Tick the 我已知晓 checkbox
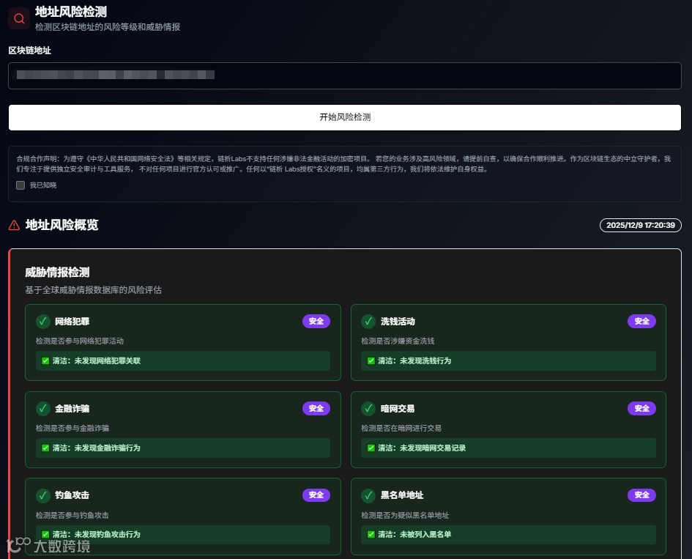Image resolution: width=692 pixels, height=559 pixels. (21, 185)
